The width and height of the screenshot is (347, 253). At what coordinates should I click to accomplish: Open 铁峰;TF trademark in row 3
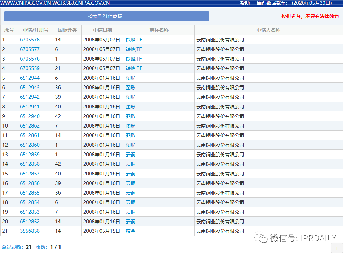(x=134, y=59)
